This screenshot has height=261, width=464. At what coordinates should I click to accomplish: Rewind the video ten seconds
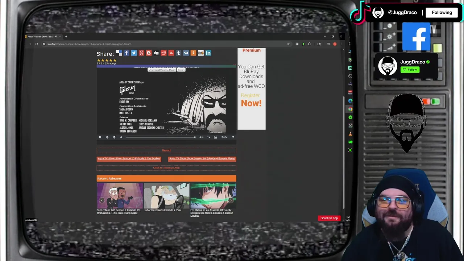107,137
